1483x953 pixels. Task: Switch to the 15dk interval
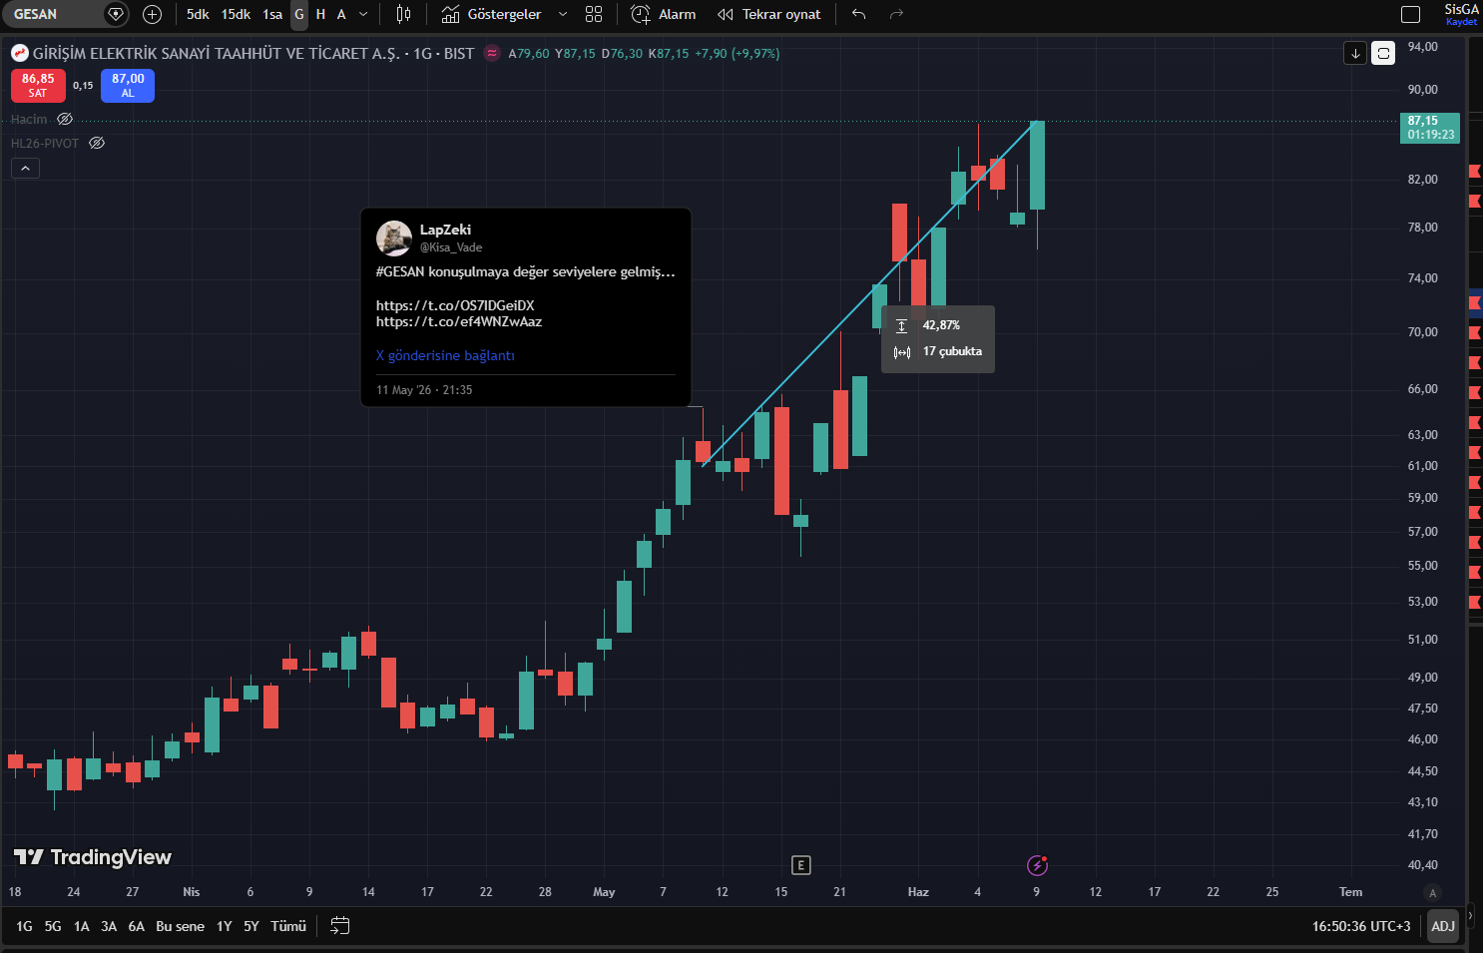coord(236,14)
